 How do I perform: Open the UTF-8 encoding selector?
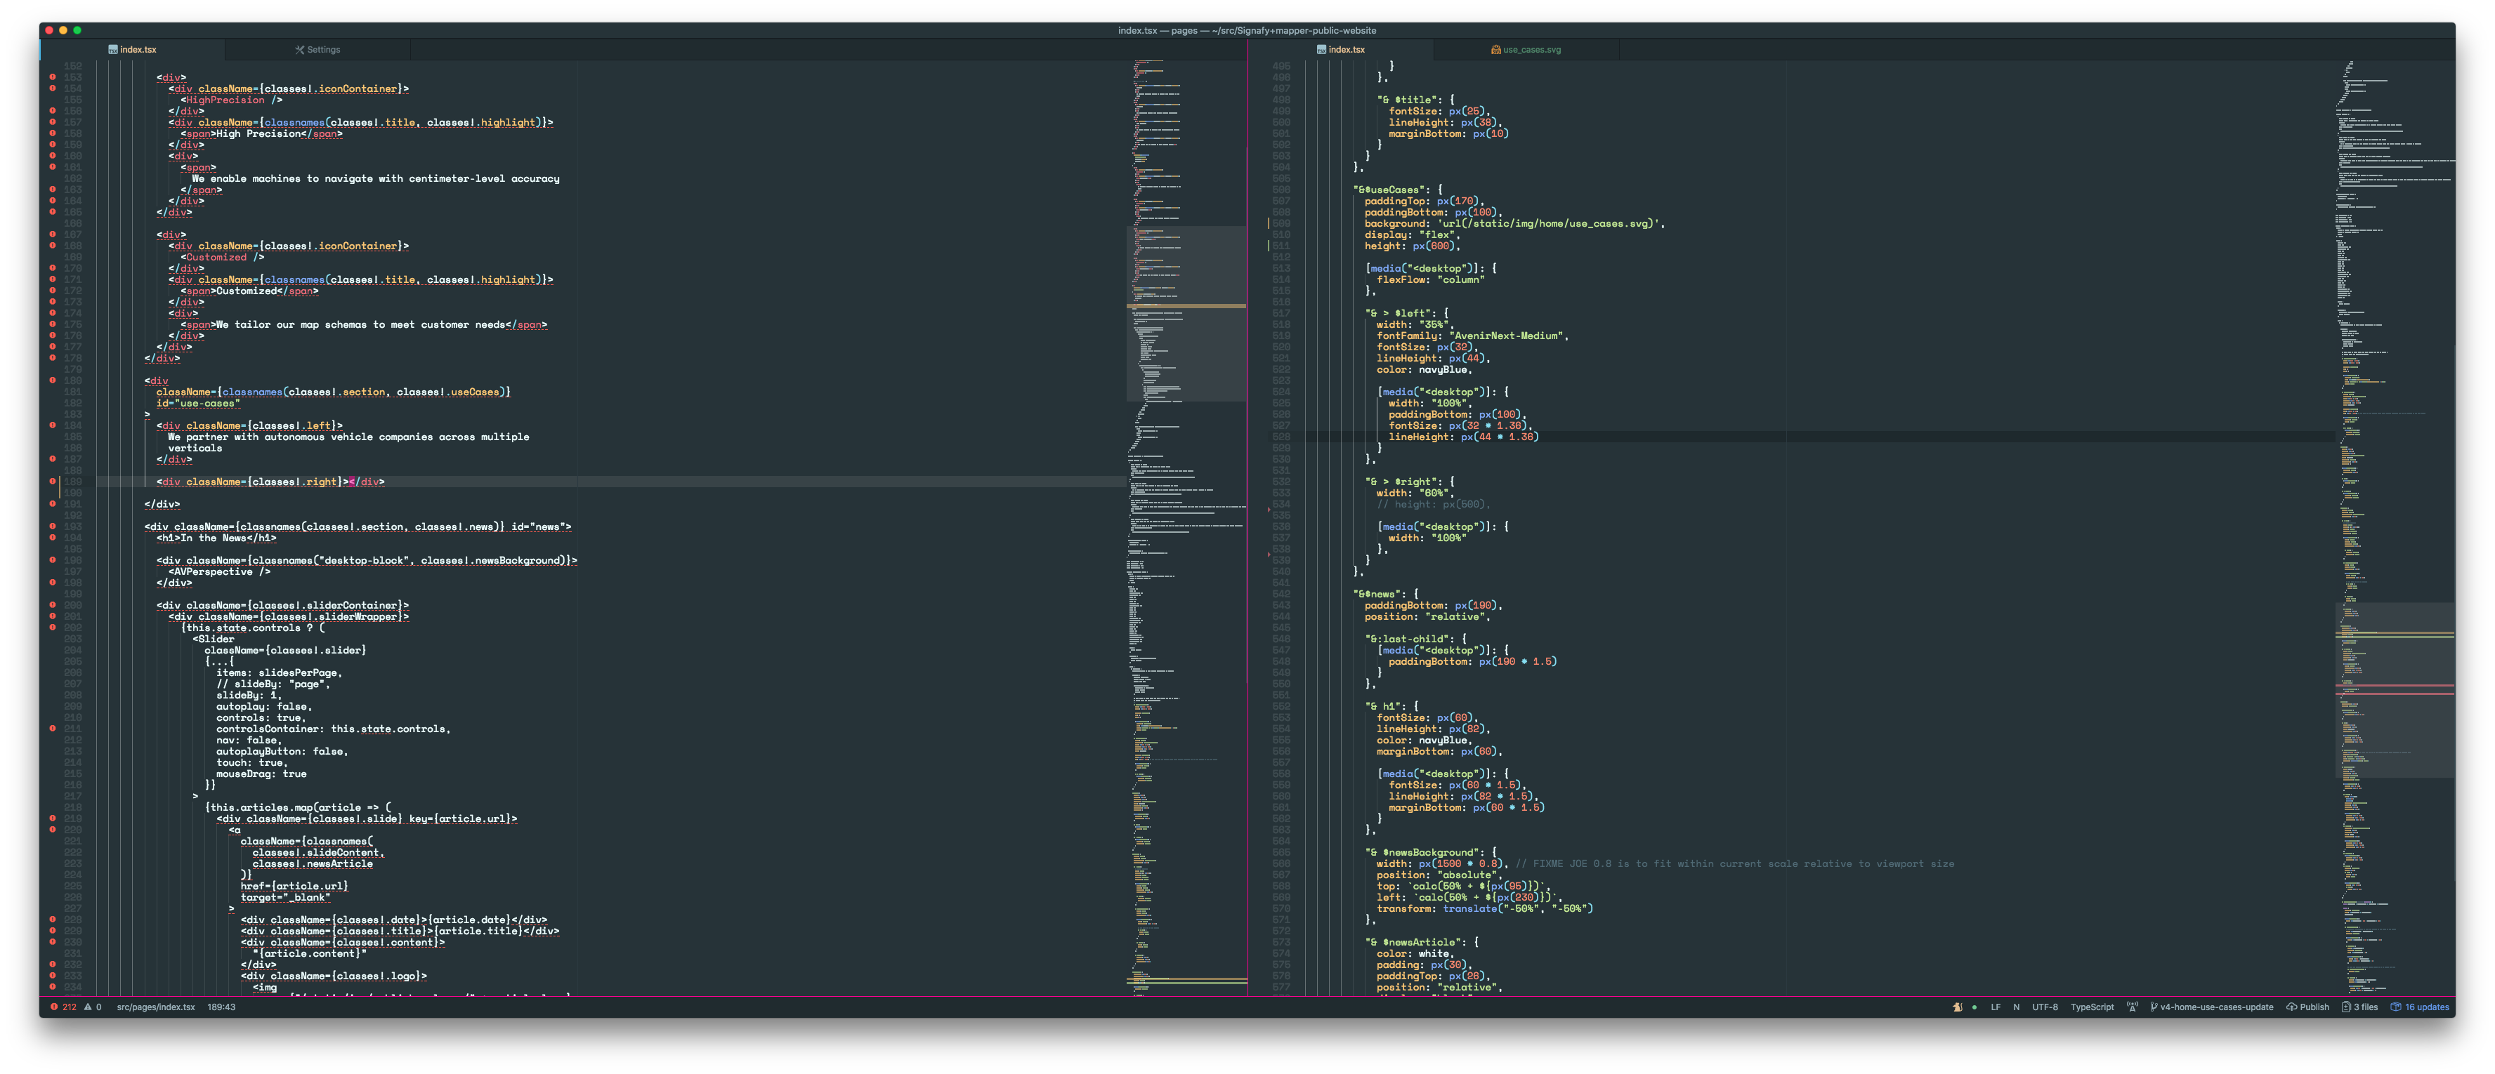(x=2045, y=1007)
